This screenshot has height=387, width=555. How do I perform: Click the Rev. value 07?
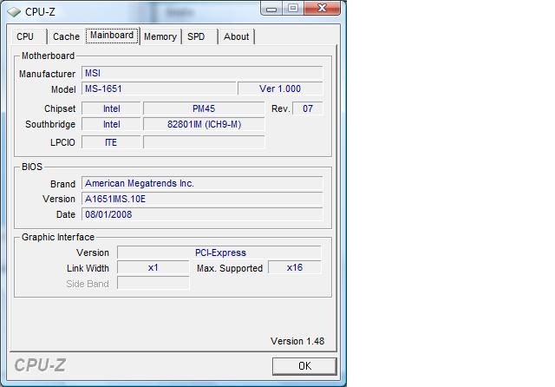coord(308,108)
